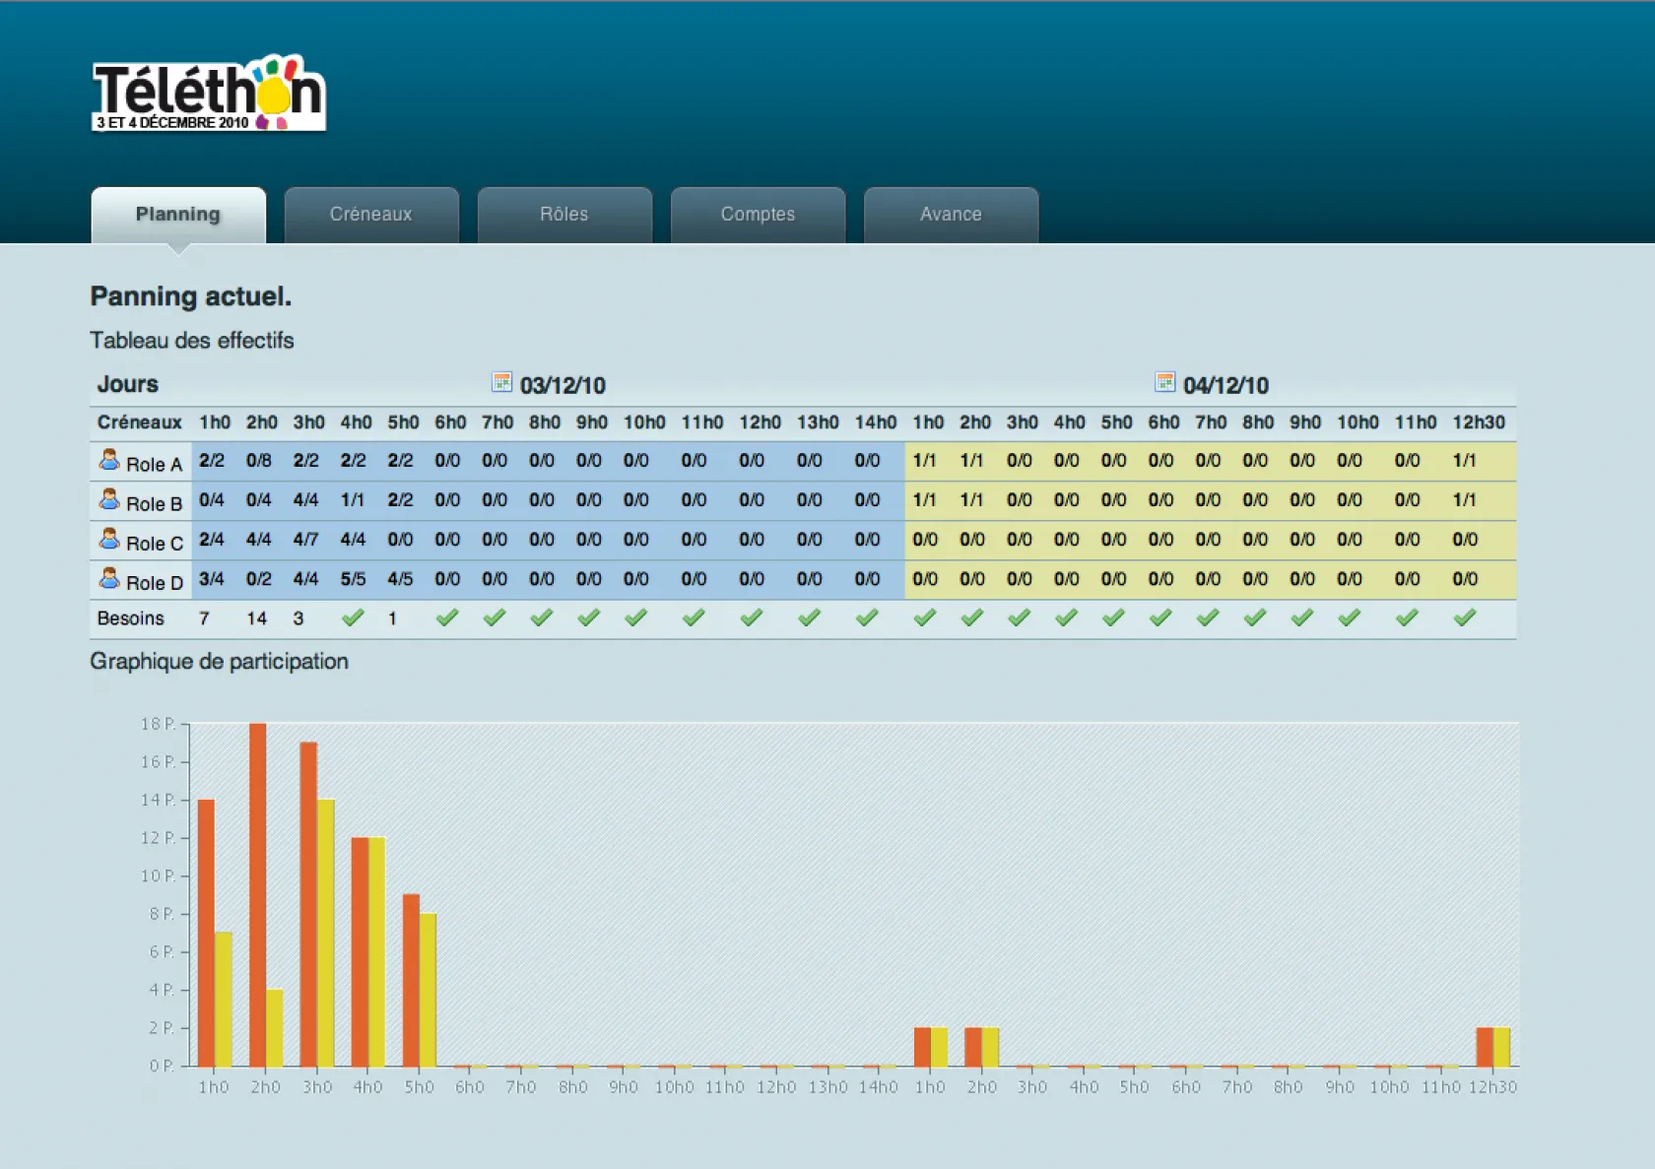Click the 4/7 cell for Role C at 3h0

tap(305, 540)
